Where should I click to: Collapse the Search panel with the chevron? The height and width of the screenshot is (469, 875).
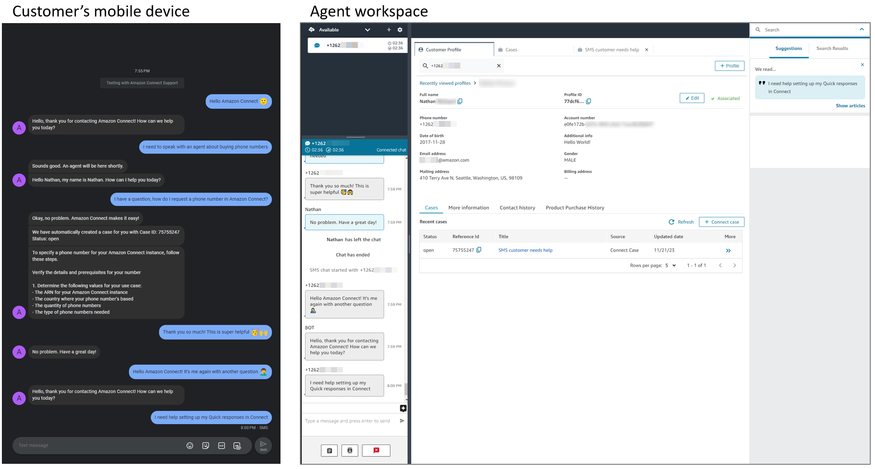click(863, 29)
